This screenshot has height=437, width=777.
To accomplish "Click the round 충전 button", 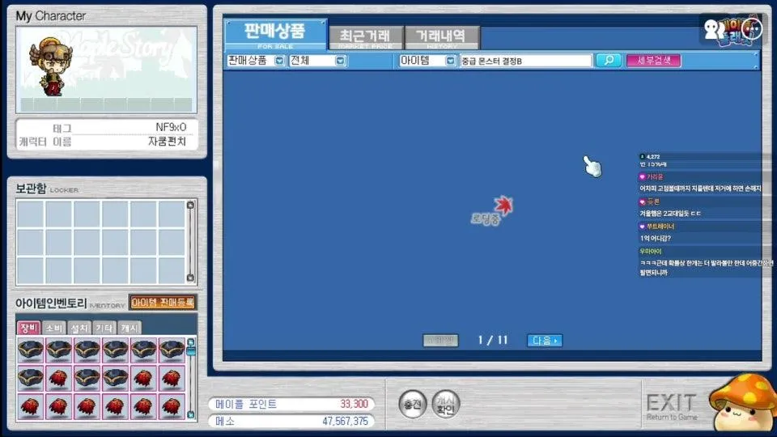I will (413, 405).
